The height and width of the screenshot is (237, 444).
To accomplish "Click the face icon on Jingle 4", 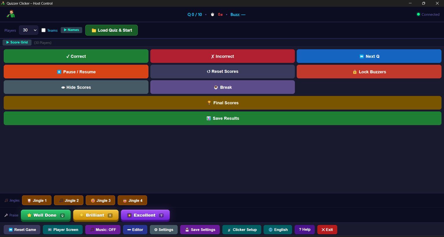I will point(125,200).
